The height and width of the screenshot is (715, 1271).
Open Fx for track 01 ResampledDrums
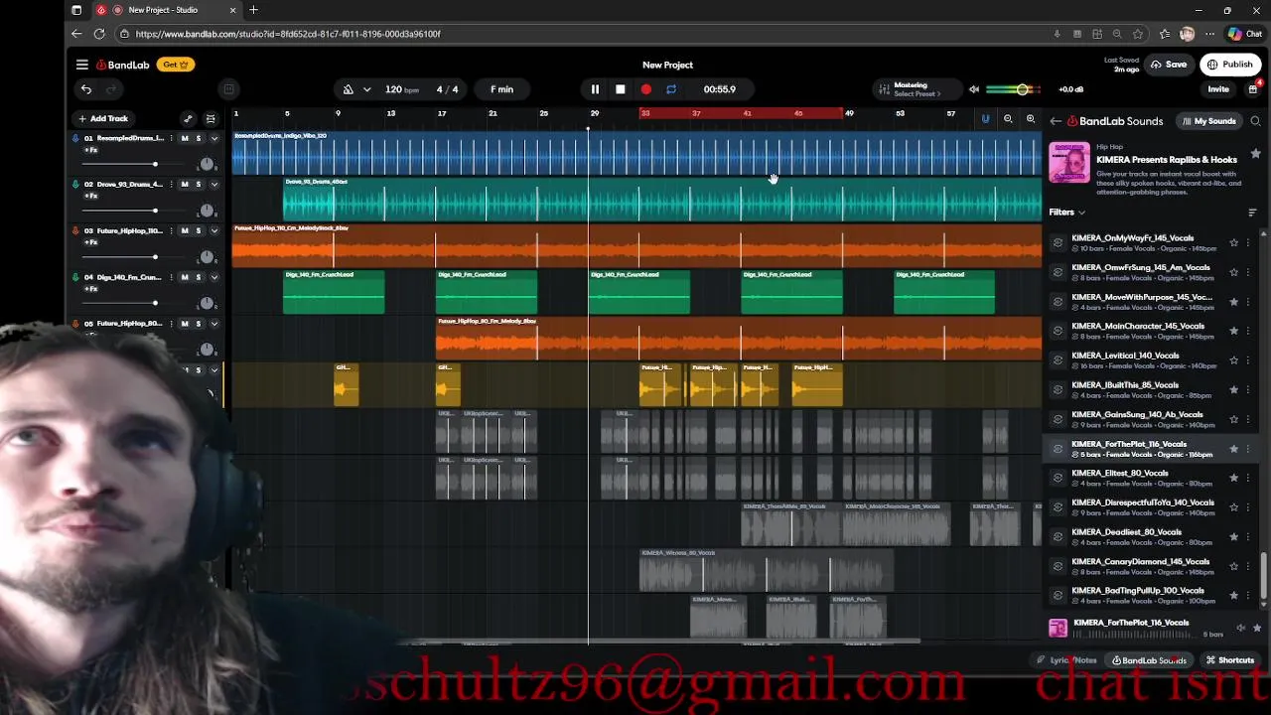[90, 150]
